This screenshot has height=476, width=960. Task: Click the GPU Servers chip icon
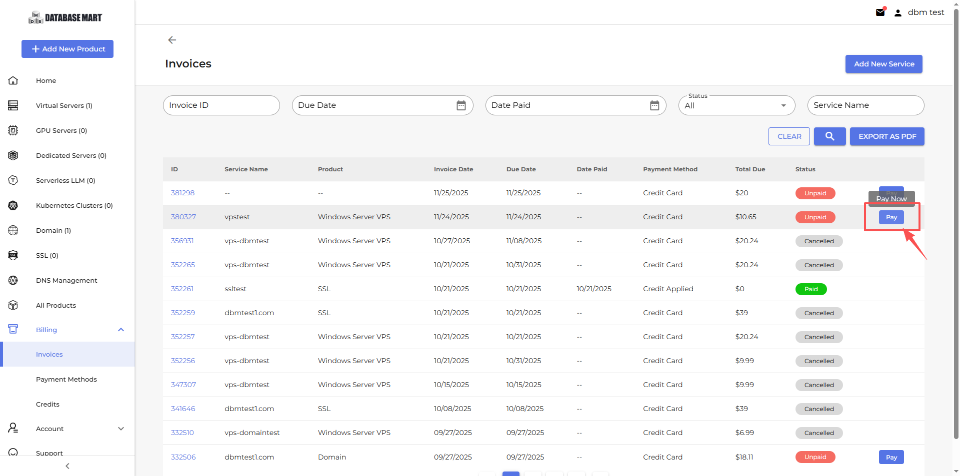click(13, 130)
